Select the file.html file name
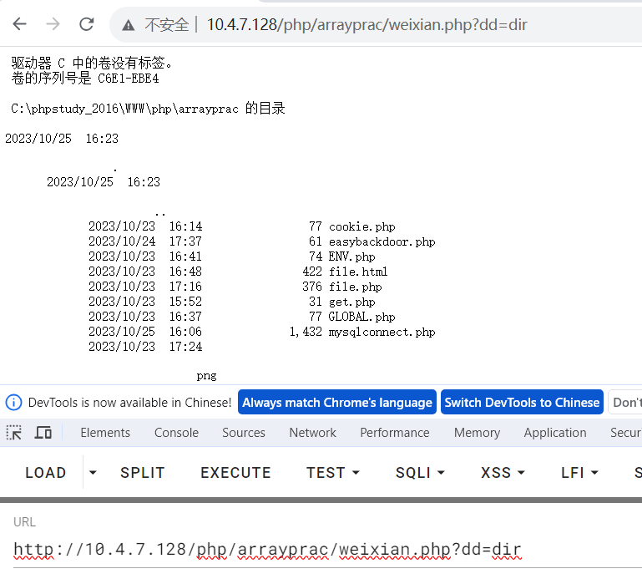642x579 pixels. coord(358,272)
